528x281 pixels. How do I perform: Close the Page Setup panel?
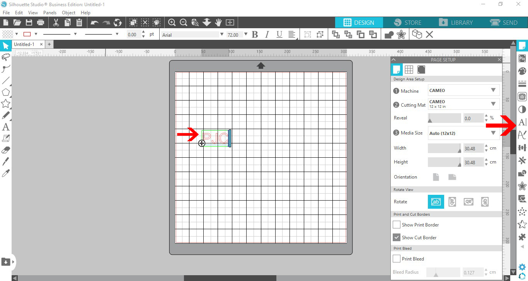499,60
